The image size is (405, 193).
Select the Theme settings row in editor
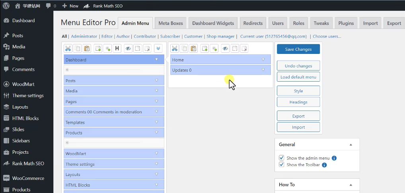tap(114, 164)
